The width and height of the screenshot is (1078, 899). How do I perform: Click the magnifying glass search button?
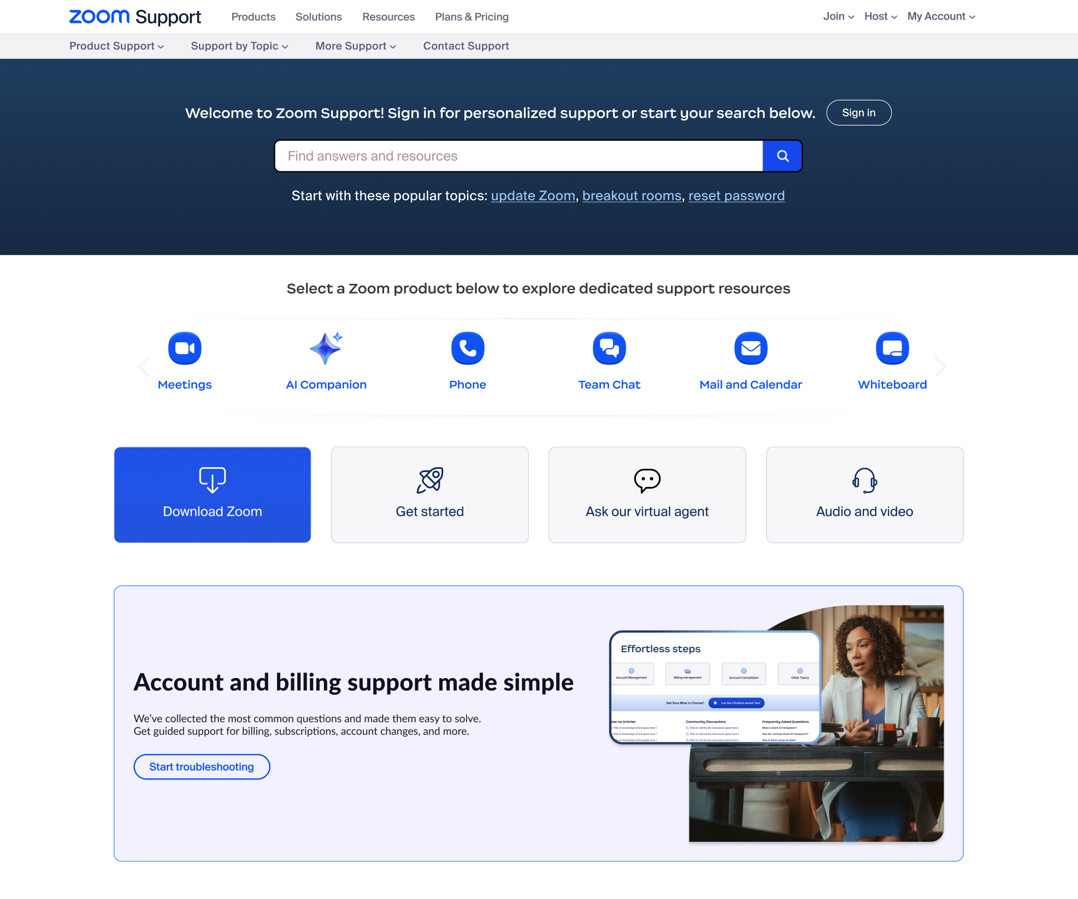tap(782, 156)
